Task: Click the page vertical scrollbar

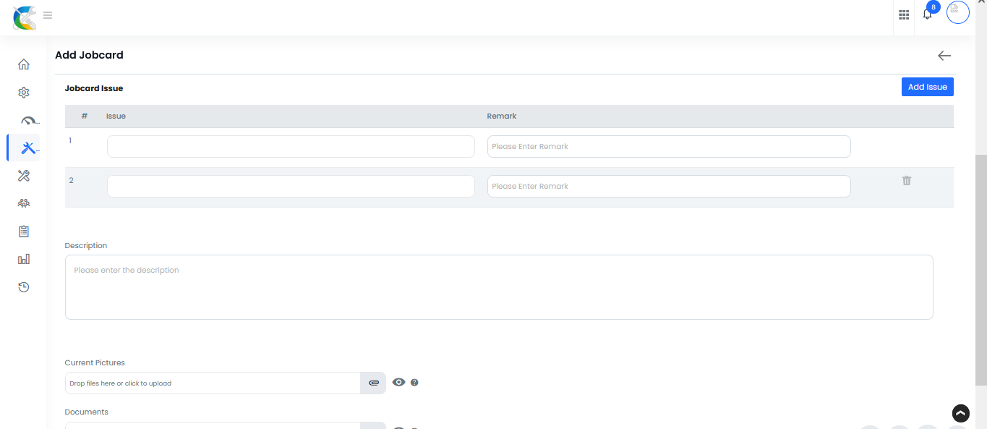Action: [981, 270]
